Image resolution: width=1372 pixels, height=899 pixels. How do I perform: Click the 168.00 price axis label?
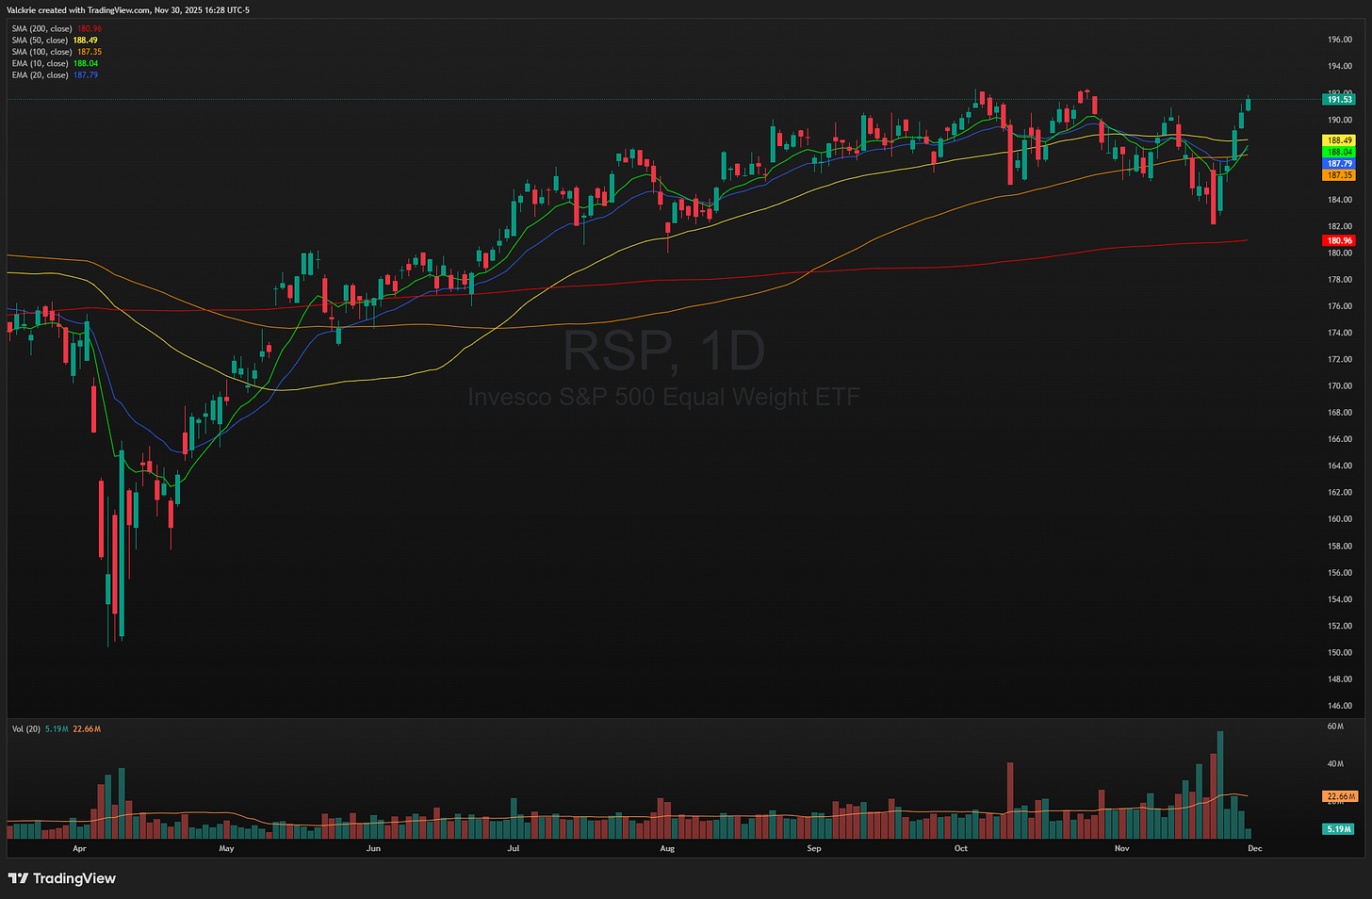pos(1340,413)
